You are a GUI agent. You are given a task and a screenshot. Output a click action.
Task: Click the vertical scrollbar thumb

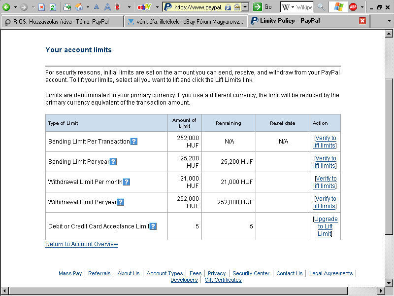389,156
